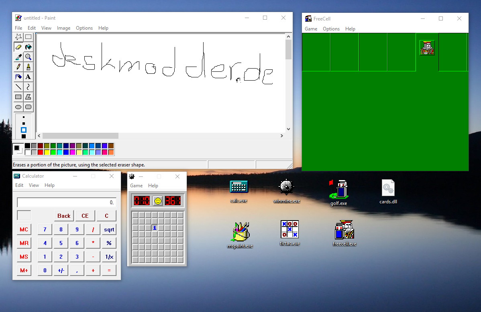Image resolution: width=481 pixels, height=312 pixels.
Task: Click the +/- sign change button
Action: coord(61,270)
